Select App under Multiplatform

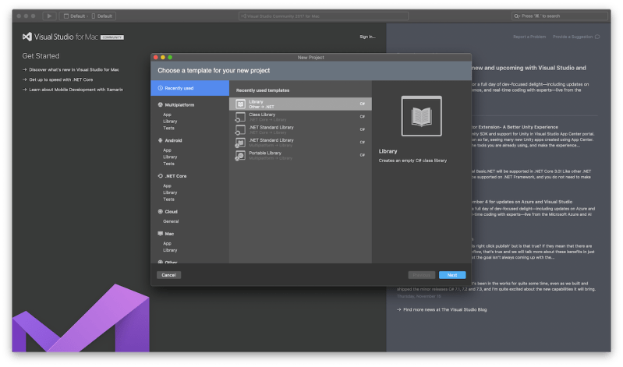[x=168, y=115]
